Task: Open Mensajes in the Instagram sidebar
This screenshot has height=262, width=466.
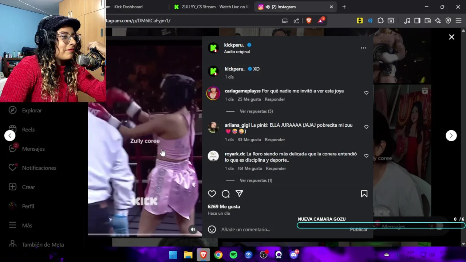Action: (x=27, y=149)
